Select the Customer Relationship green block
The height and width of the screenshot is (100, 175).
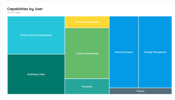click(x=87, y=53)
